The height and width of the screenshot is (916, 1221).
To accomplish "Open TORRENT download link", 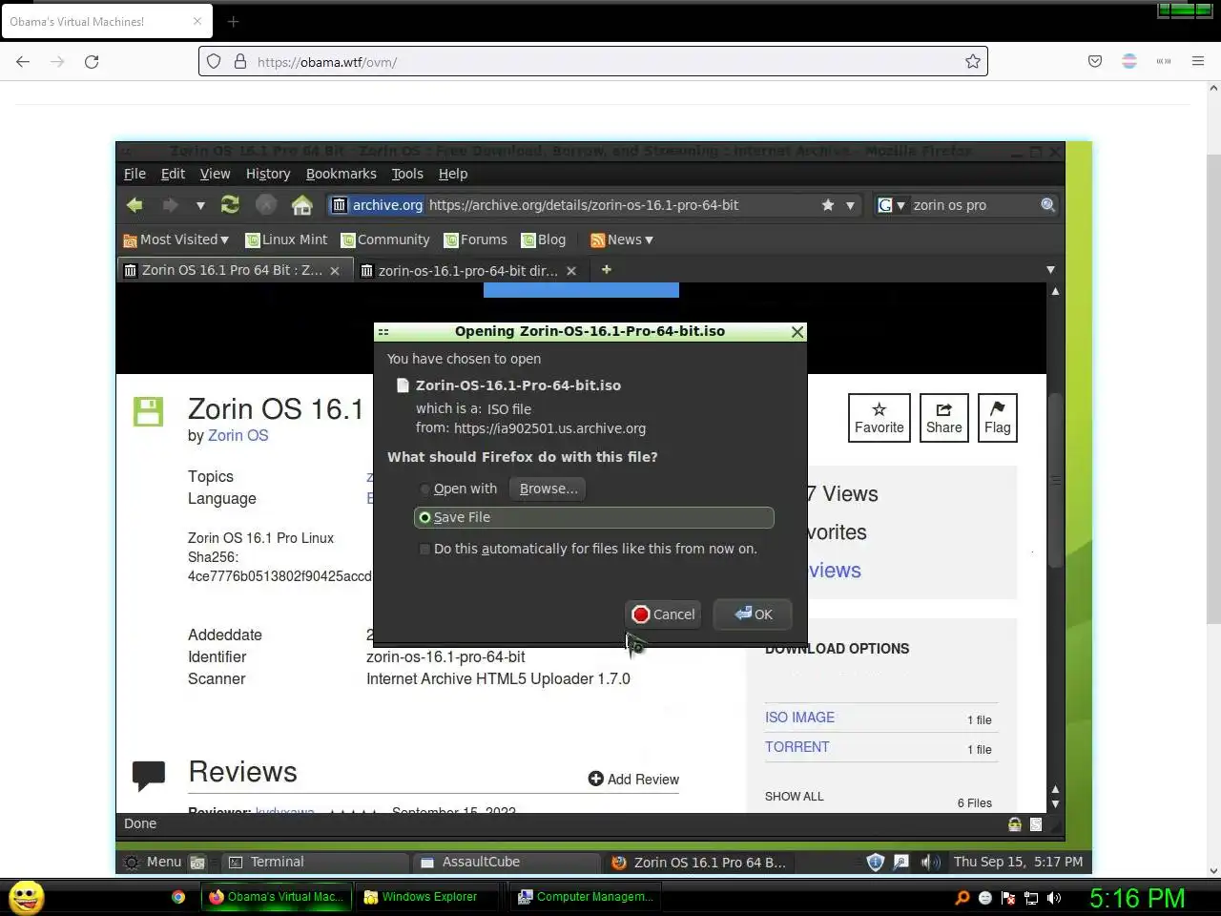I will [797, 747].
